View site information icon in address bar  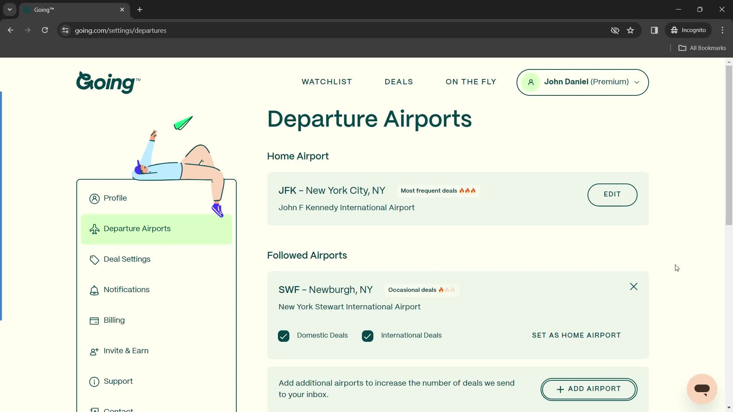coord(66,31)
